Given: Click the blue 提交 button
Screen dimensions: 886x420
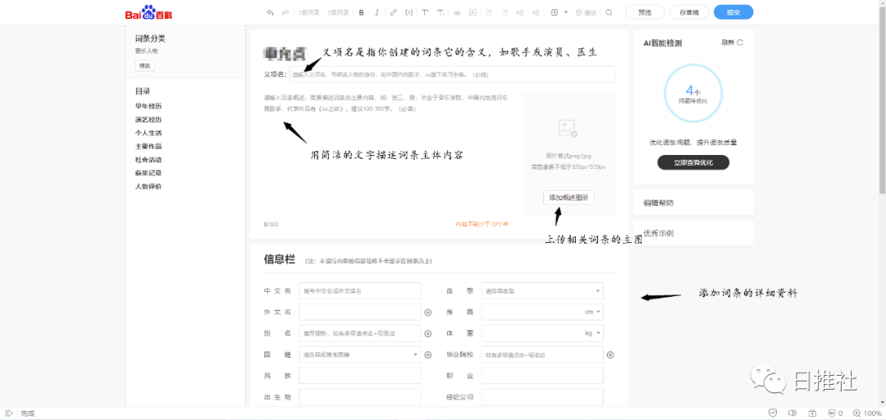Looking at the screenshot, I should tap(733, 12).
